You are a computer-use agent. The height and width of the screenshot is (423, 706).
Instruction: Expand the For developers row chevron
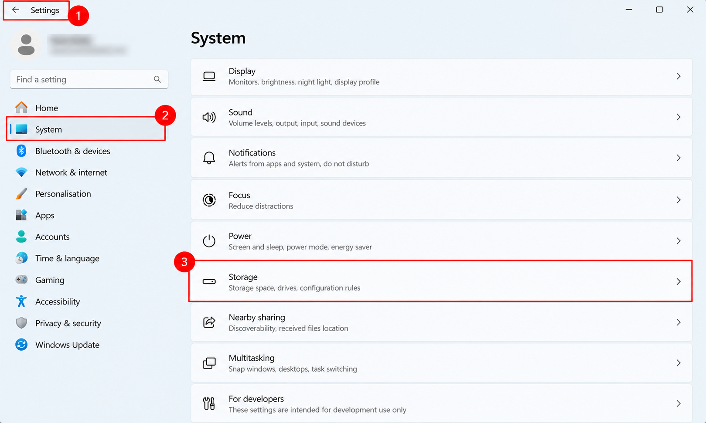pos(679,403)
